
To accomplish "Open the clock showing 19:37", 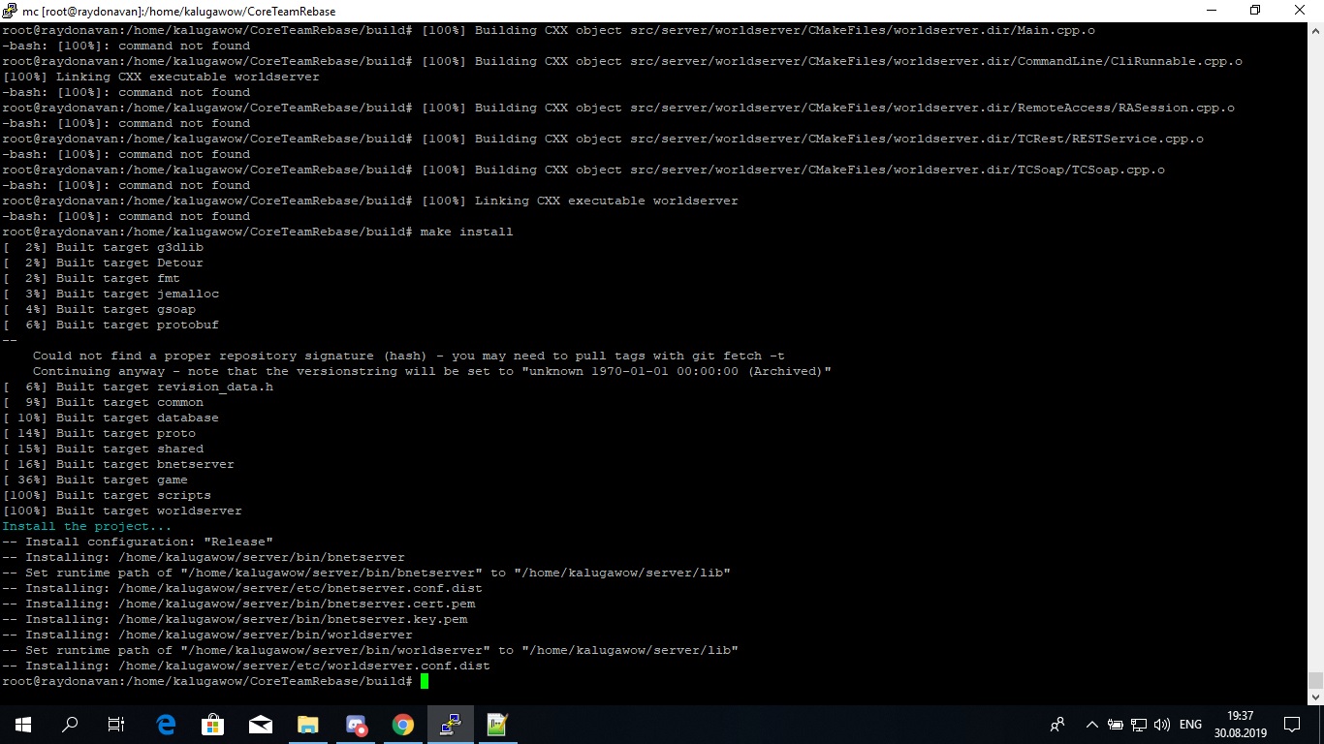I will (1240, 724).
